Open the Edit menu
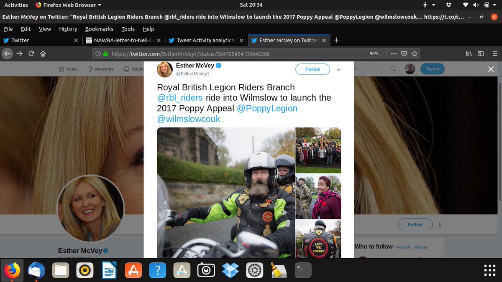The width and height of the screenshot is (502, 282). click(26, 29)
